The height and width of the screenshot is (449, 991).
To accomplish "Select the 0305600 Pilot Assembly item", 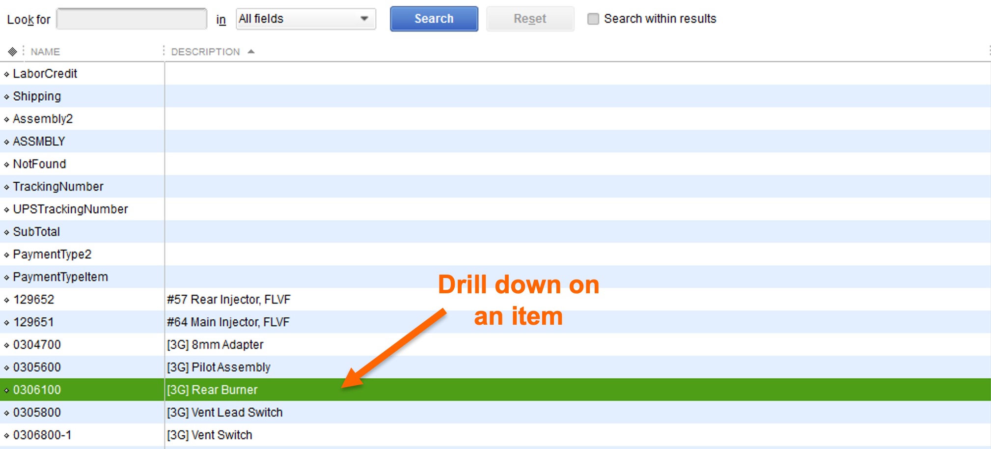I will point(219,367).
